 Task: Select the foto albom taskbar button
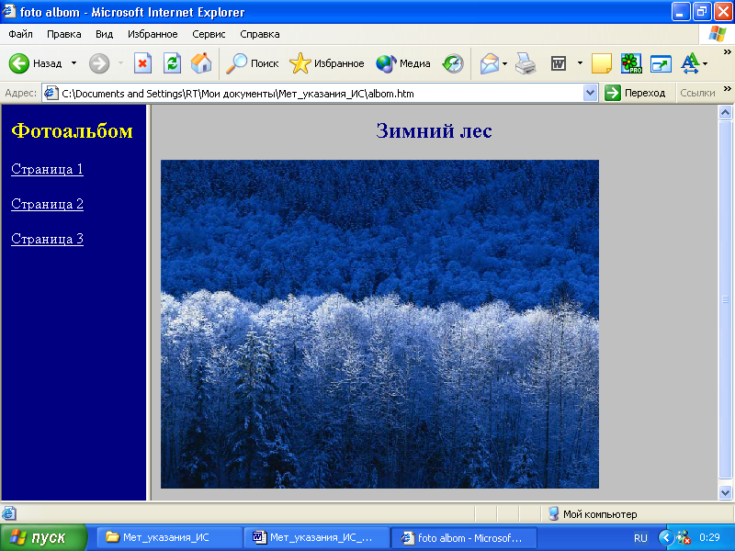(464, 537)
